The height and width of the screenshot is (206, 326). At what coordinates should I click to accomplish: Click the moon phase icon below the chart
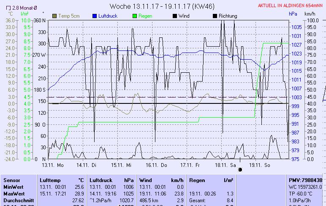[x=240, y=169]
